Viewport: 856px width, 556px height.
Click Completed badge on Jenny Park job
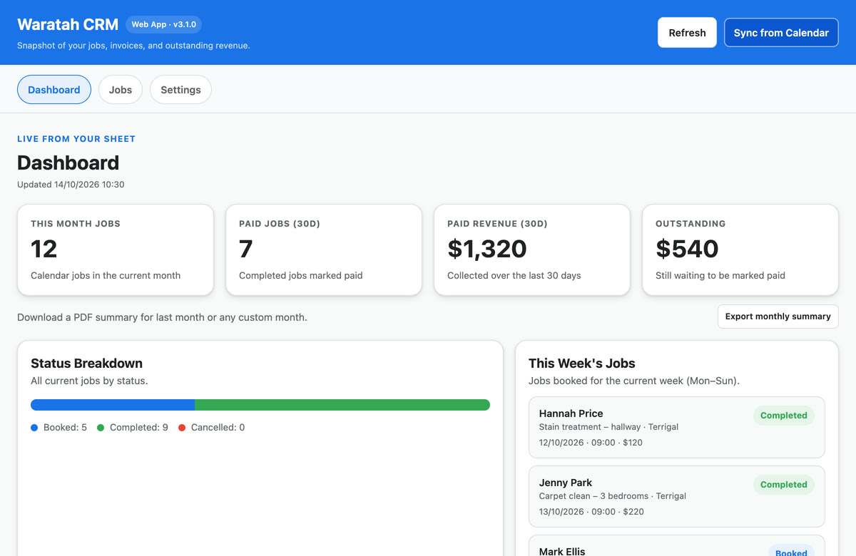coord(784,485)
